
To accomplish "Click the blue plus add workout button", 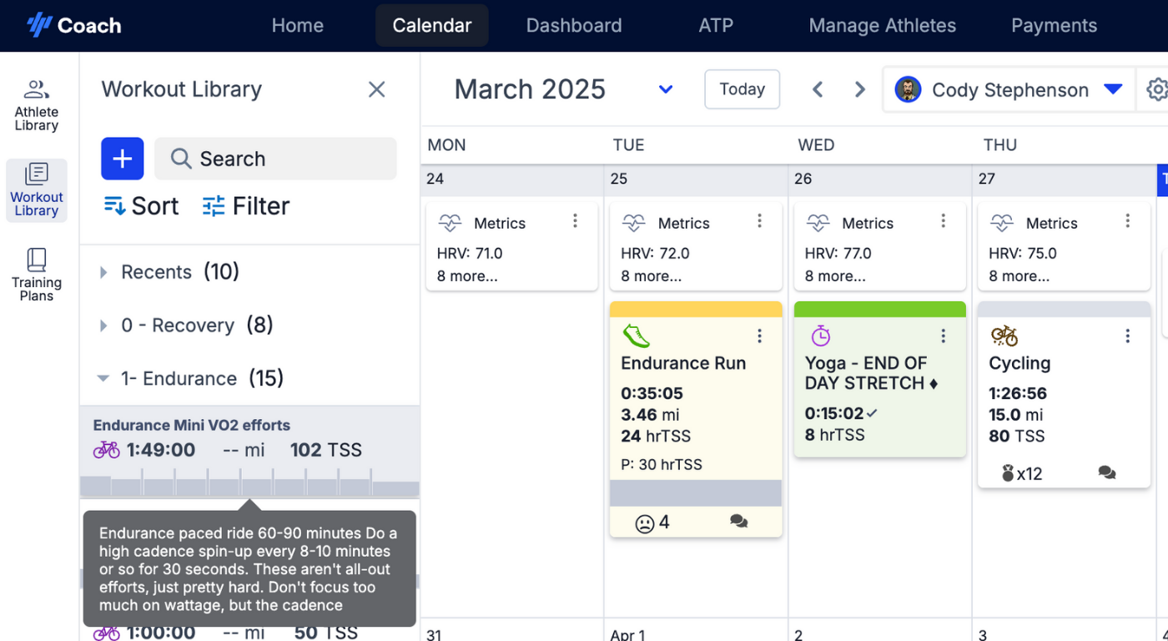I will (x=123, y=159).
